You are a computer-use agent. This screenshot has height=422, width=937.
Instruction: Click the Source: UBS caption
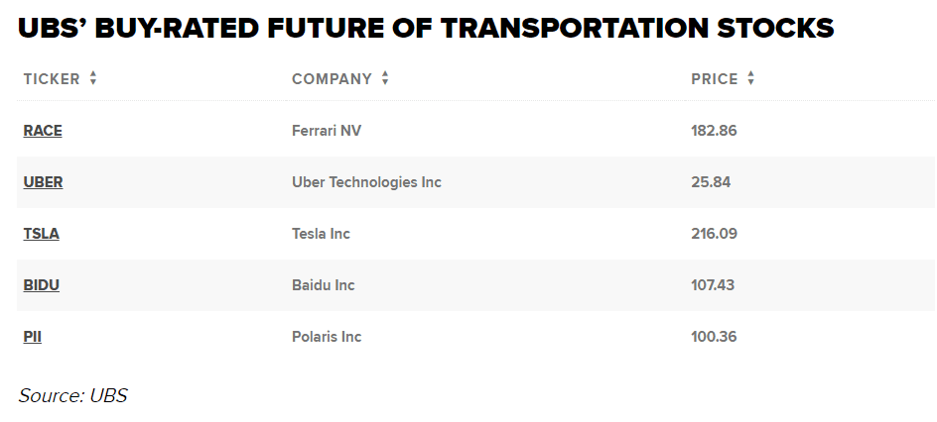click(x=72, y=395)
